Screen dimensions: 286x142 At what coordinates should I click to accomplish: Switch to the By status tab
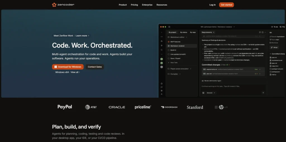[184, 32]
